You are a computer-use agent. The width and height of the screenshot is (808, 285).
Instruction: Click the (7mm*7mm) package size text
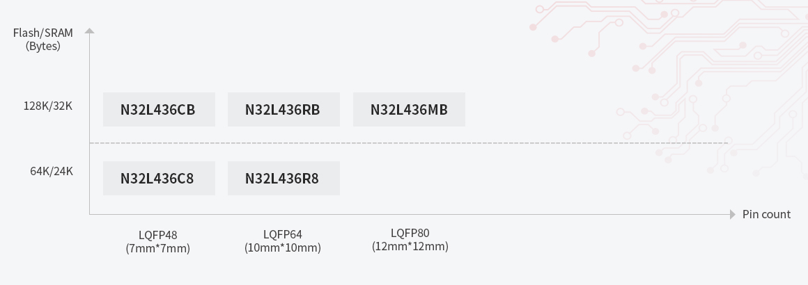(x=158, y=248)
